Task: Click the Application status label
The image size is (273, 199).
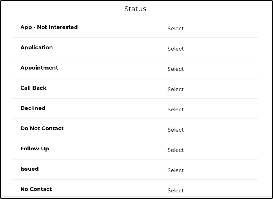Action: tap(37, 48)
